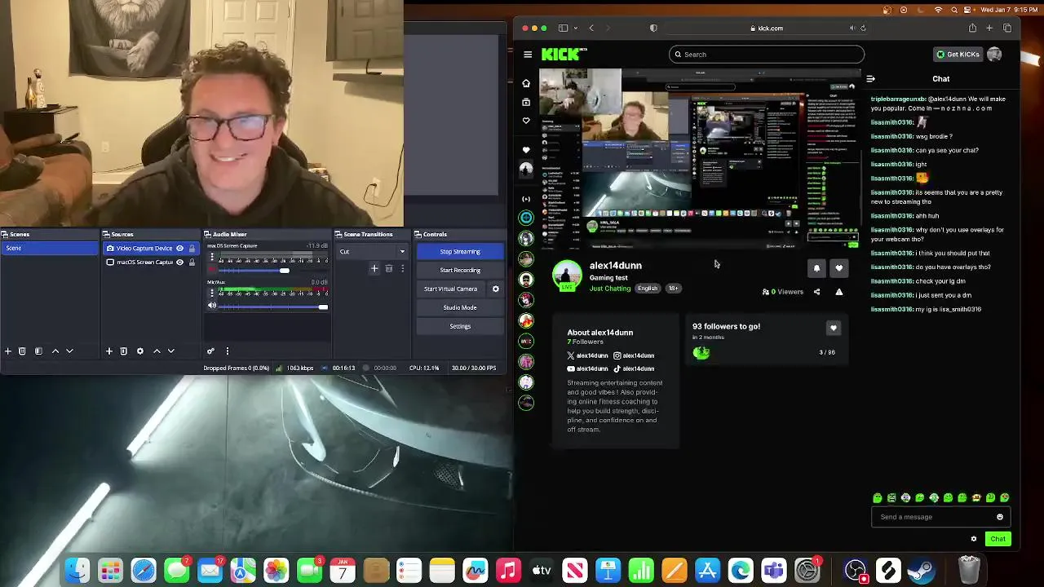Mute the Mic/Aux speaker icon
This screenshot has height=587, width=1044.
pos(212,307)
